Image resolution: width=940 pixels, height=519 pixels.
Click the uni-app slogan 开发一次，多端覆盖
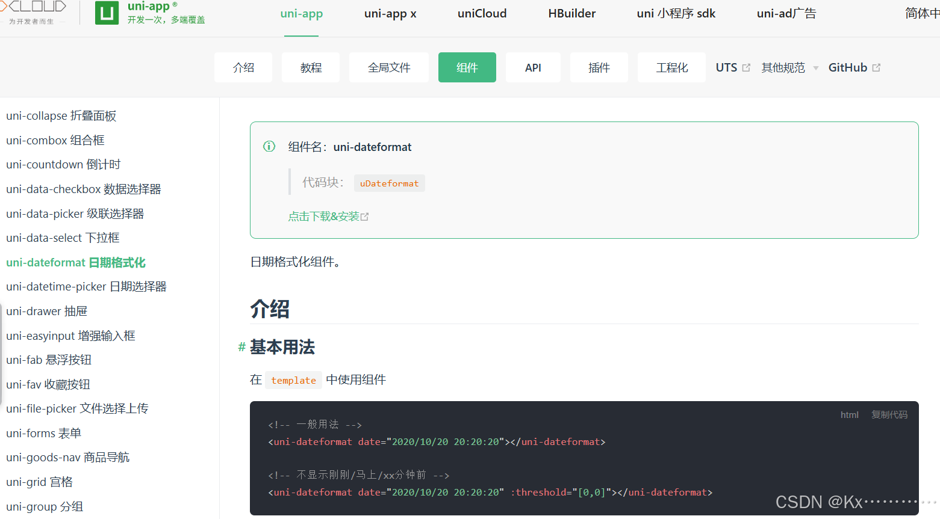tap(166, 20)
